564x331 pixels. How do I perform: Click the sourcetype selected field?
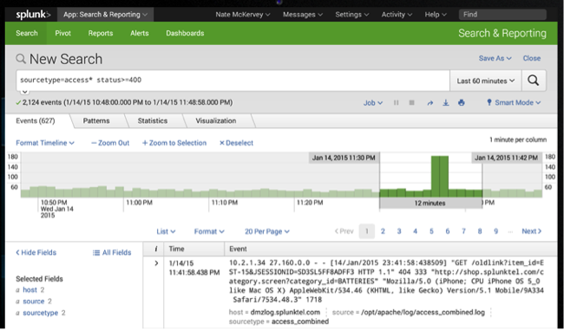click(40, 313)
